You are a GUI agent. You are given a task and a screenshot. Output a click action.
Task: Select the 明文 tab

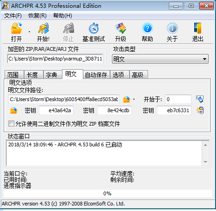point(73,74)
